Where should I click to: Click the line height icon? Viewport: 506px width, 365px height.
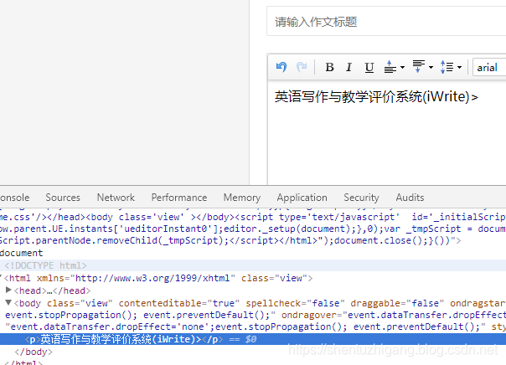click(x=447, y=67)
